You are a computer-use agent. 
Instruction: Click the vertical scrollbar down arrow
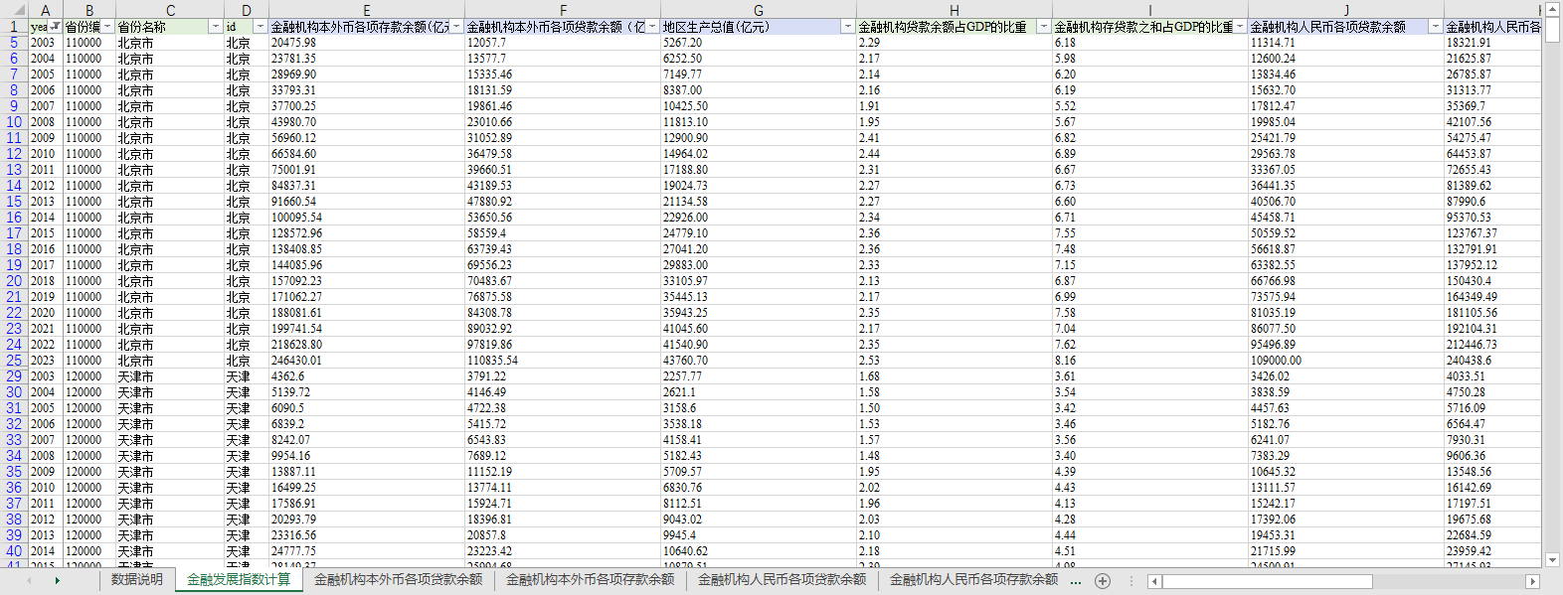tap(1552, 560)
